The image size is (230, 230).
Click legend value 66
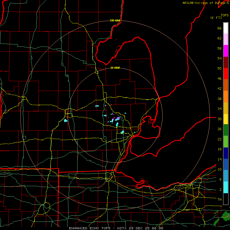point(220,28)
